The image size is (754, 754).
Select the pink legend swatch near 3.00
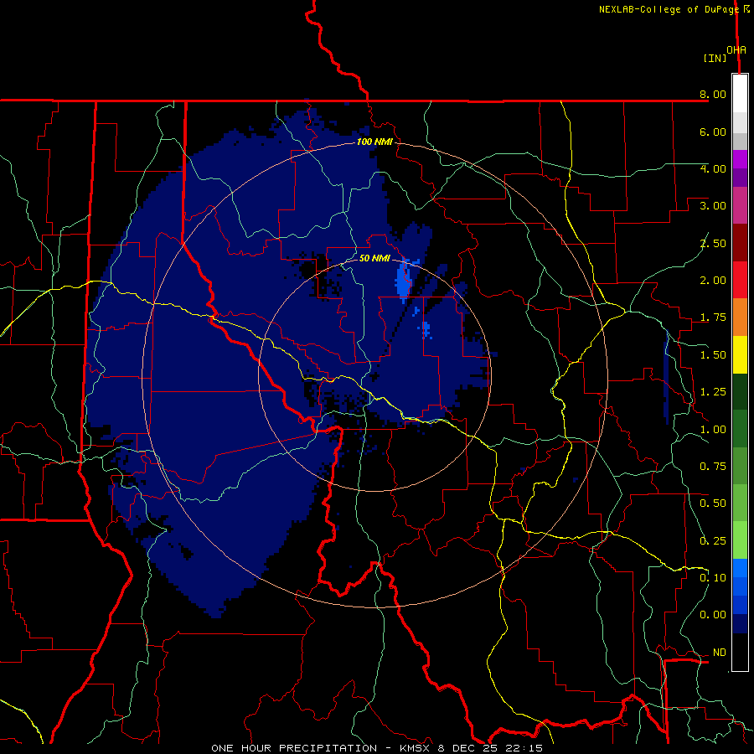(740, 206)
